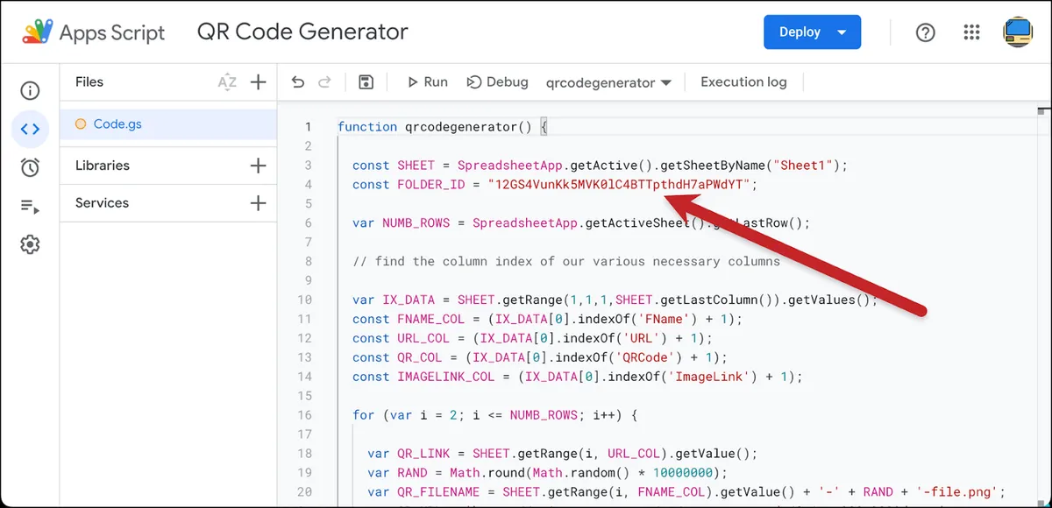Open the Google apps grid icon
This screenshot has height=508, width=1052.
click(971, 32)
